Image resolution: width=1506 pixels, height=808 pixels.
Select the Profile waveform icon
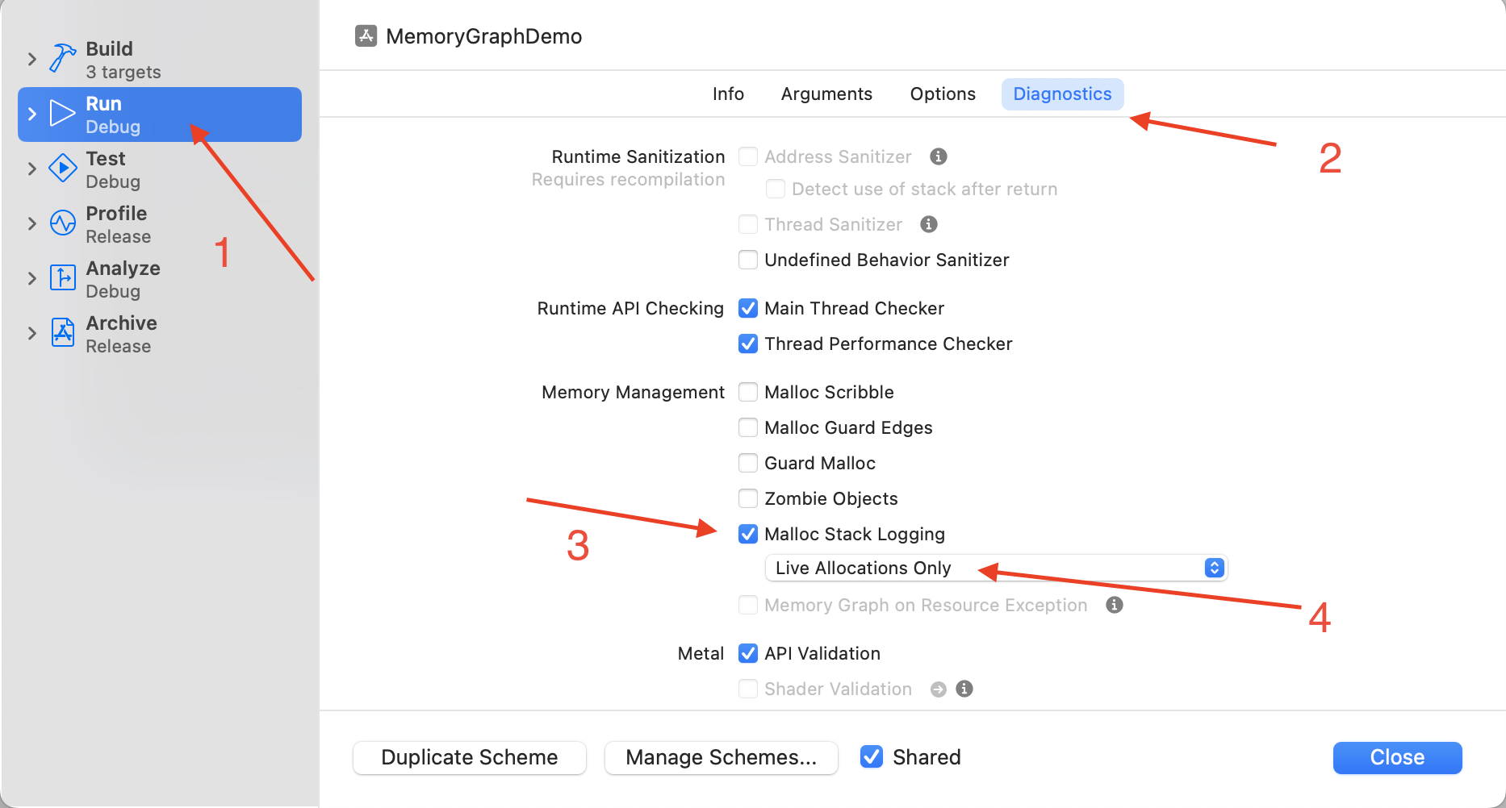pos(62,223)
